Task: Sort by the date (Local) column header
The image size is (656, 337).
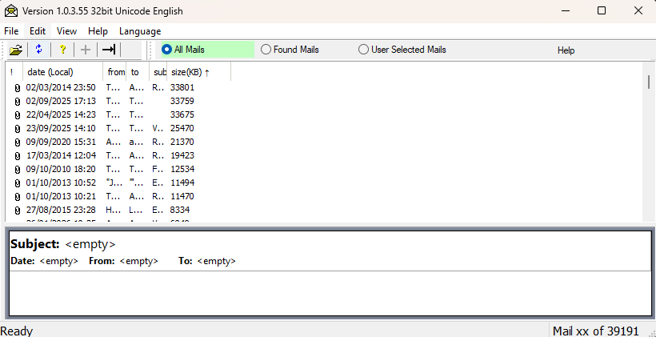Action: tap(62, 72)
